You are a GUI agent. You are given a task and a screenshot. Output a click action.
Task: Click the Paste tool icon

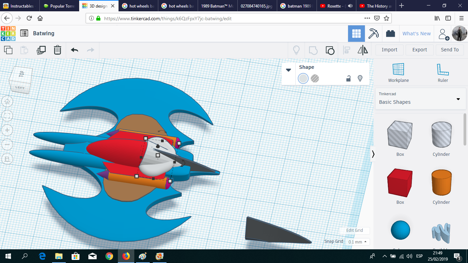[x=24, y=50]
